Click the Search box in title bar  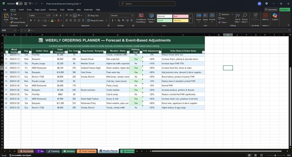(147, 4)
